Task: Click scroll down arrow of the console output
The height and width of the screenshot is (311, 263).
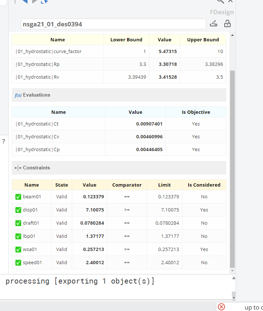Action: [x=234, y=298]
